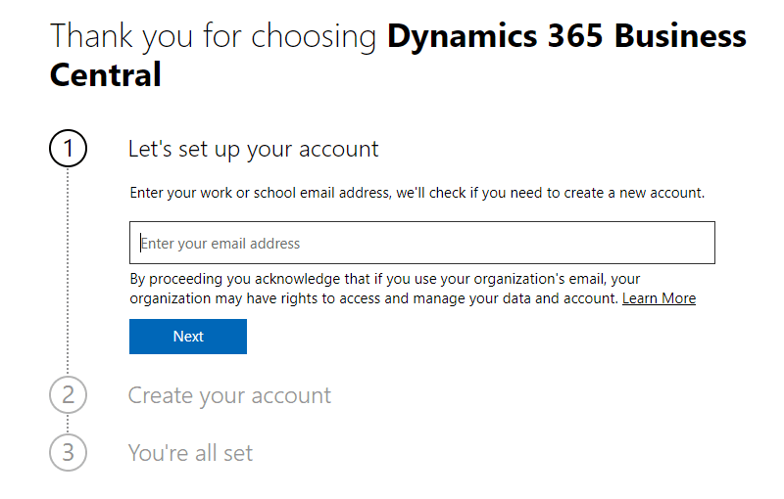
Task: Select step 1 circle indicator
Action: [68, 148]
